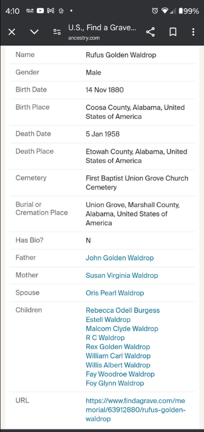
Task: Open Malcom Clyde Waldrop child link
Action: click(122, 328)
